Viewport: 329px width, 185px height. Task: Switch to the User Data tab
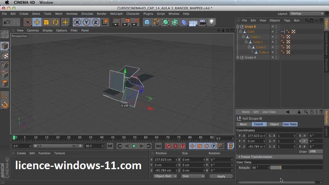[290, 124]
